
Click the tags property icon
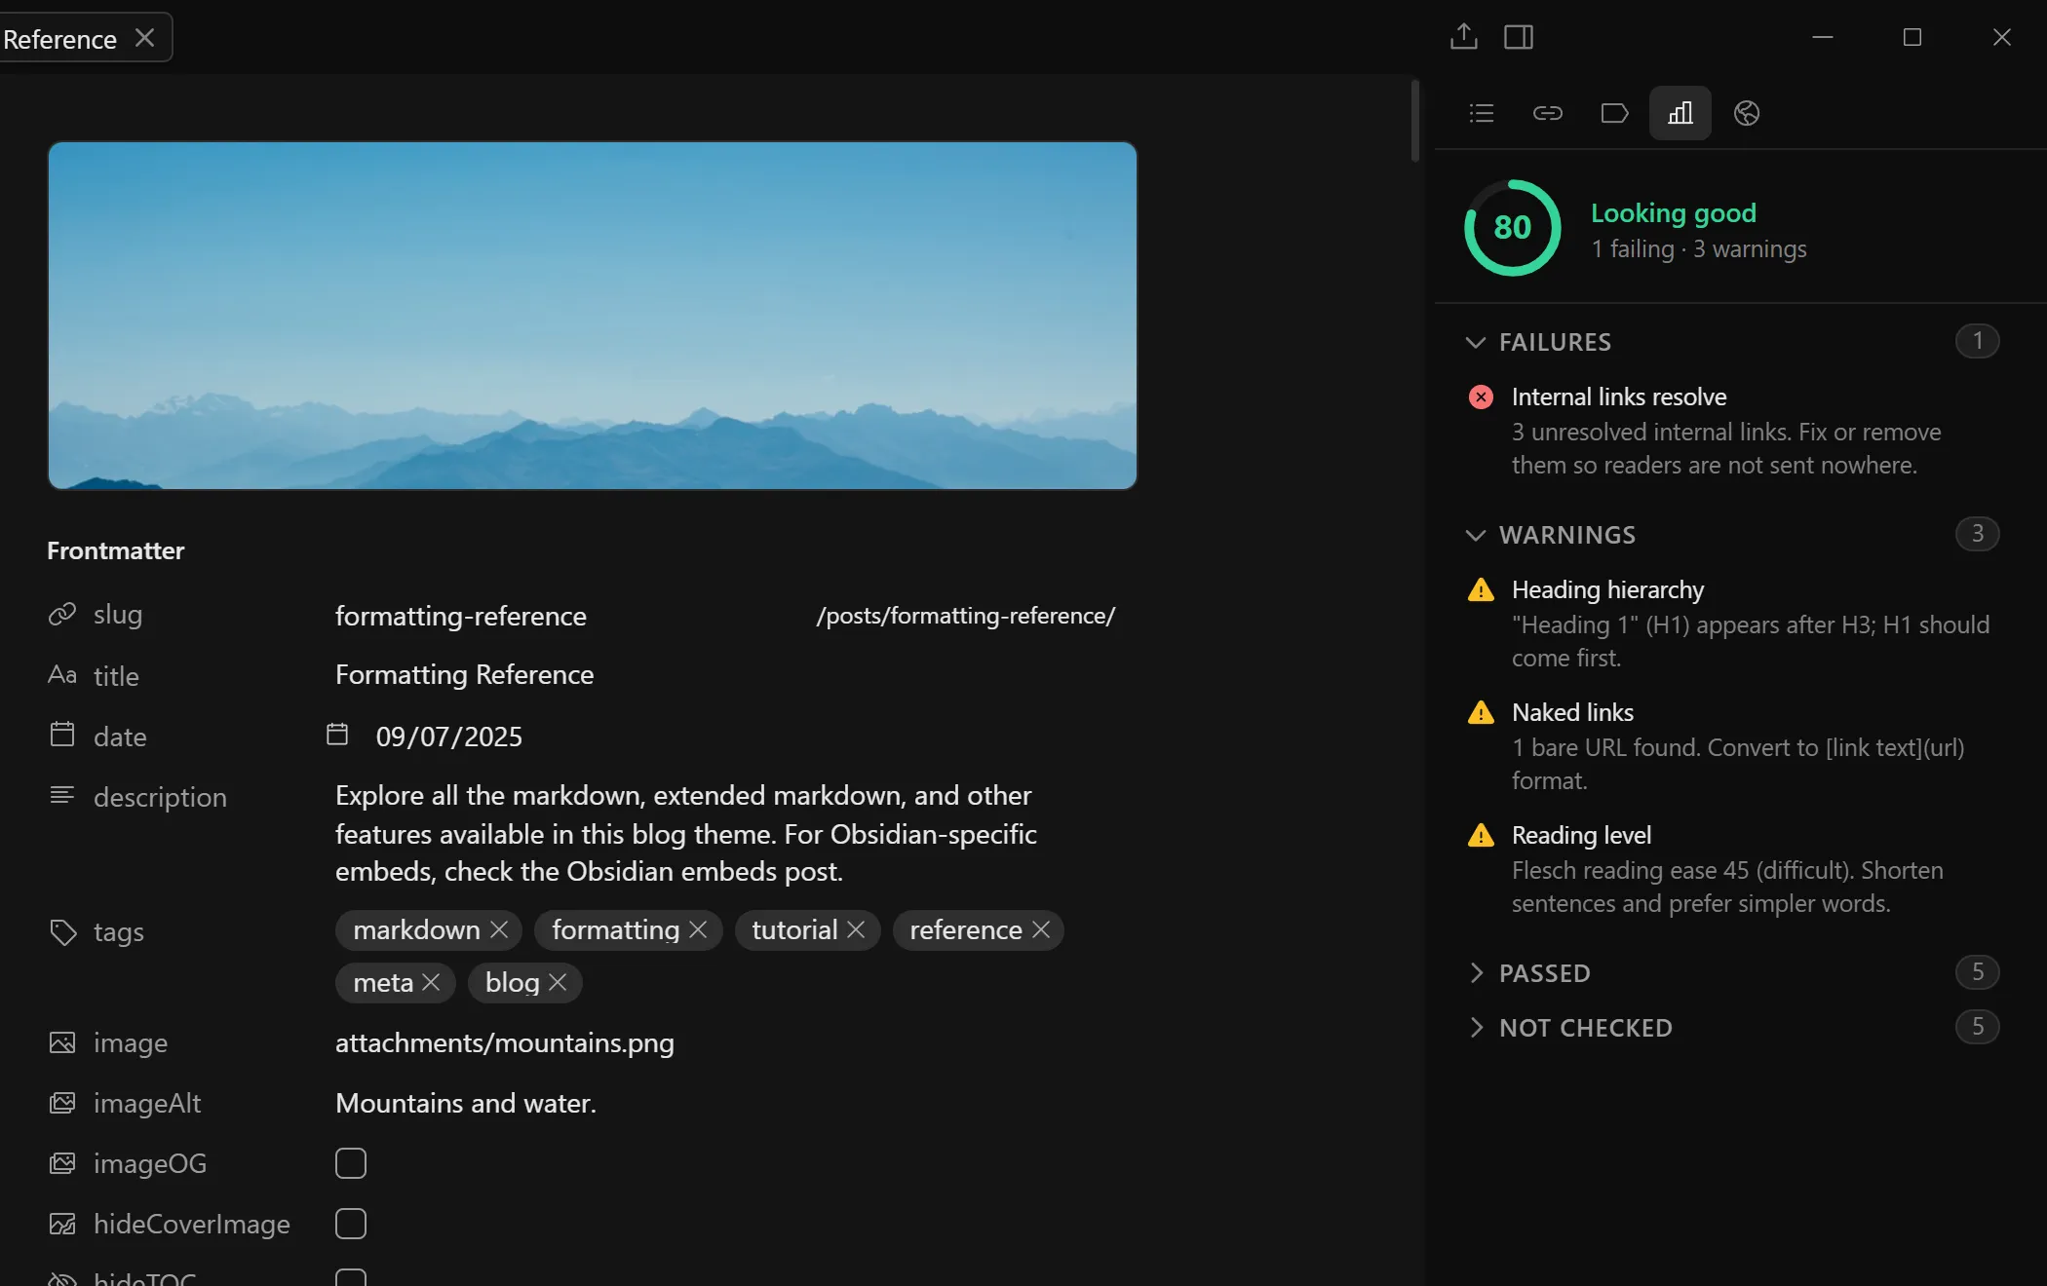63,932
